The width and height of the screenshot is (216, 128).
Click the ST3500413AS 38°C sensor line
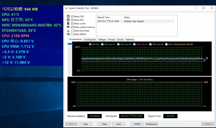[19, 30]
